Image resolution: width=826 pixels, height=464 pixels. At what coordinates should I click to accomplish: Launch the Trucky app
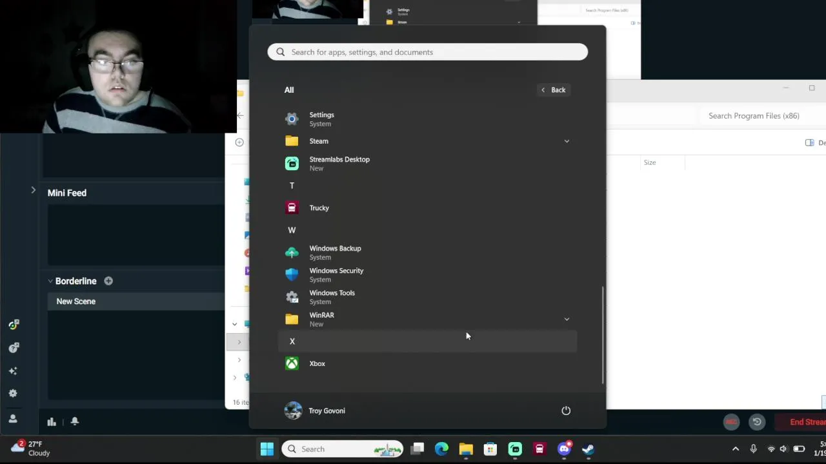[x=427, y=208]
